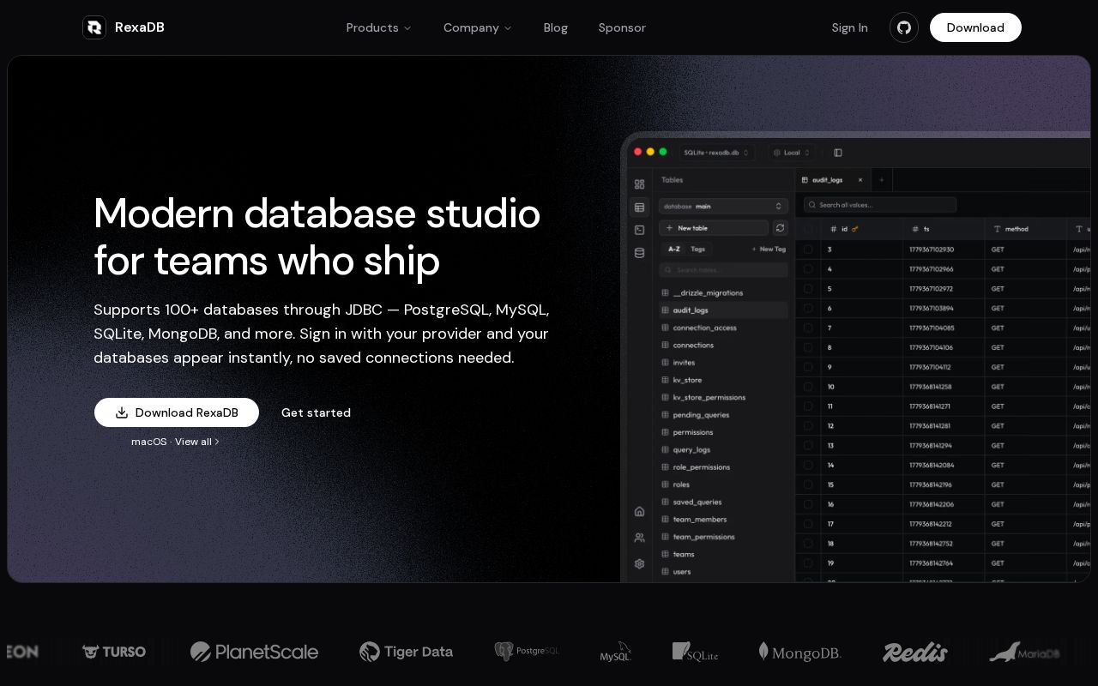The image size is (1098, 686).
Task: Click the RexaDB logo icon
Action: click(x=94, y=27)
